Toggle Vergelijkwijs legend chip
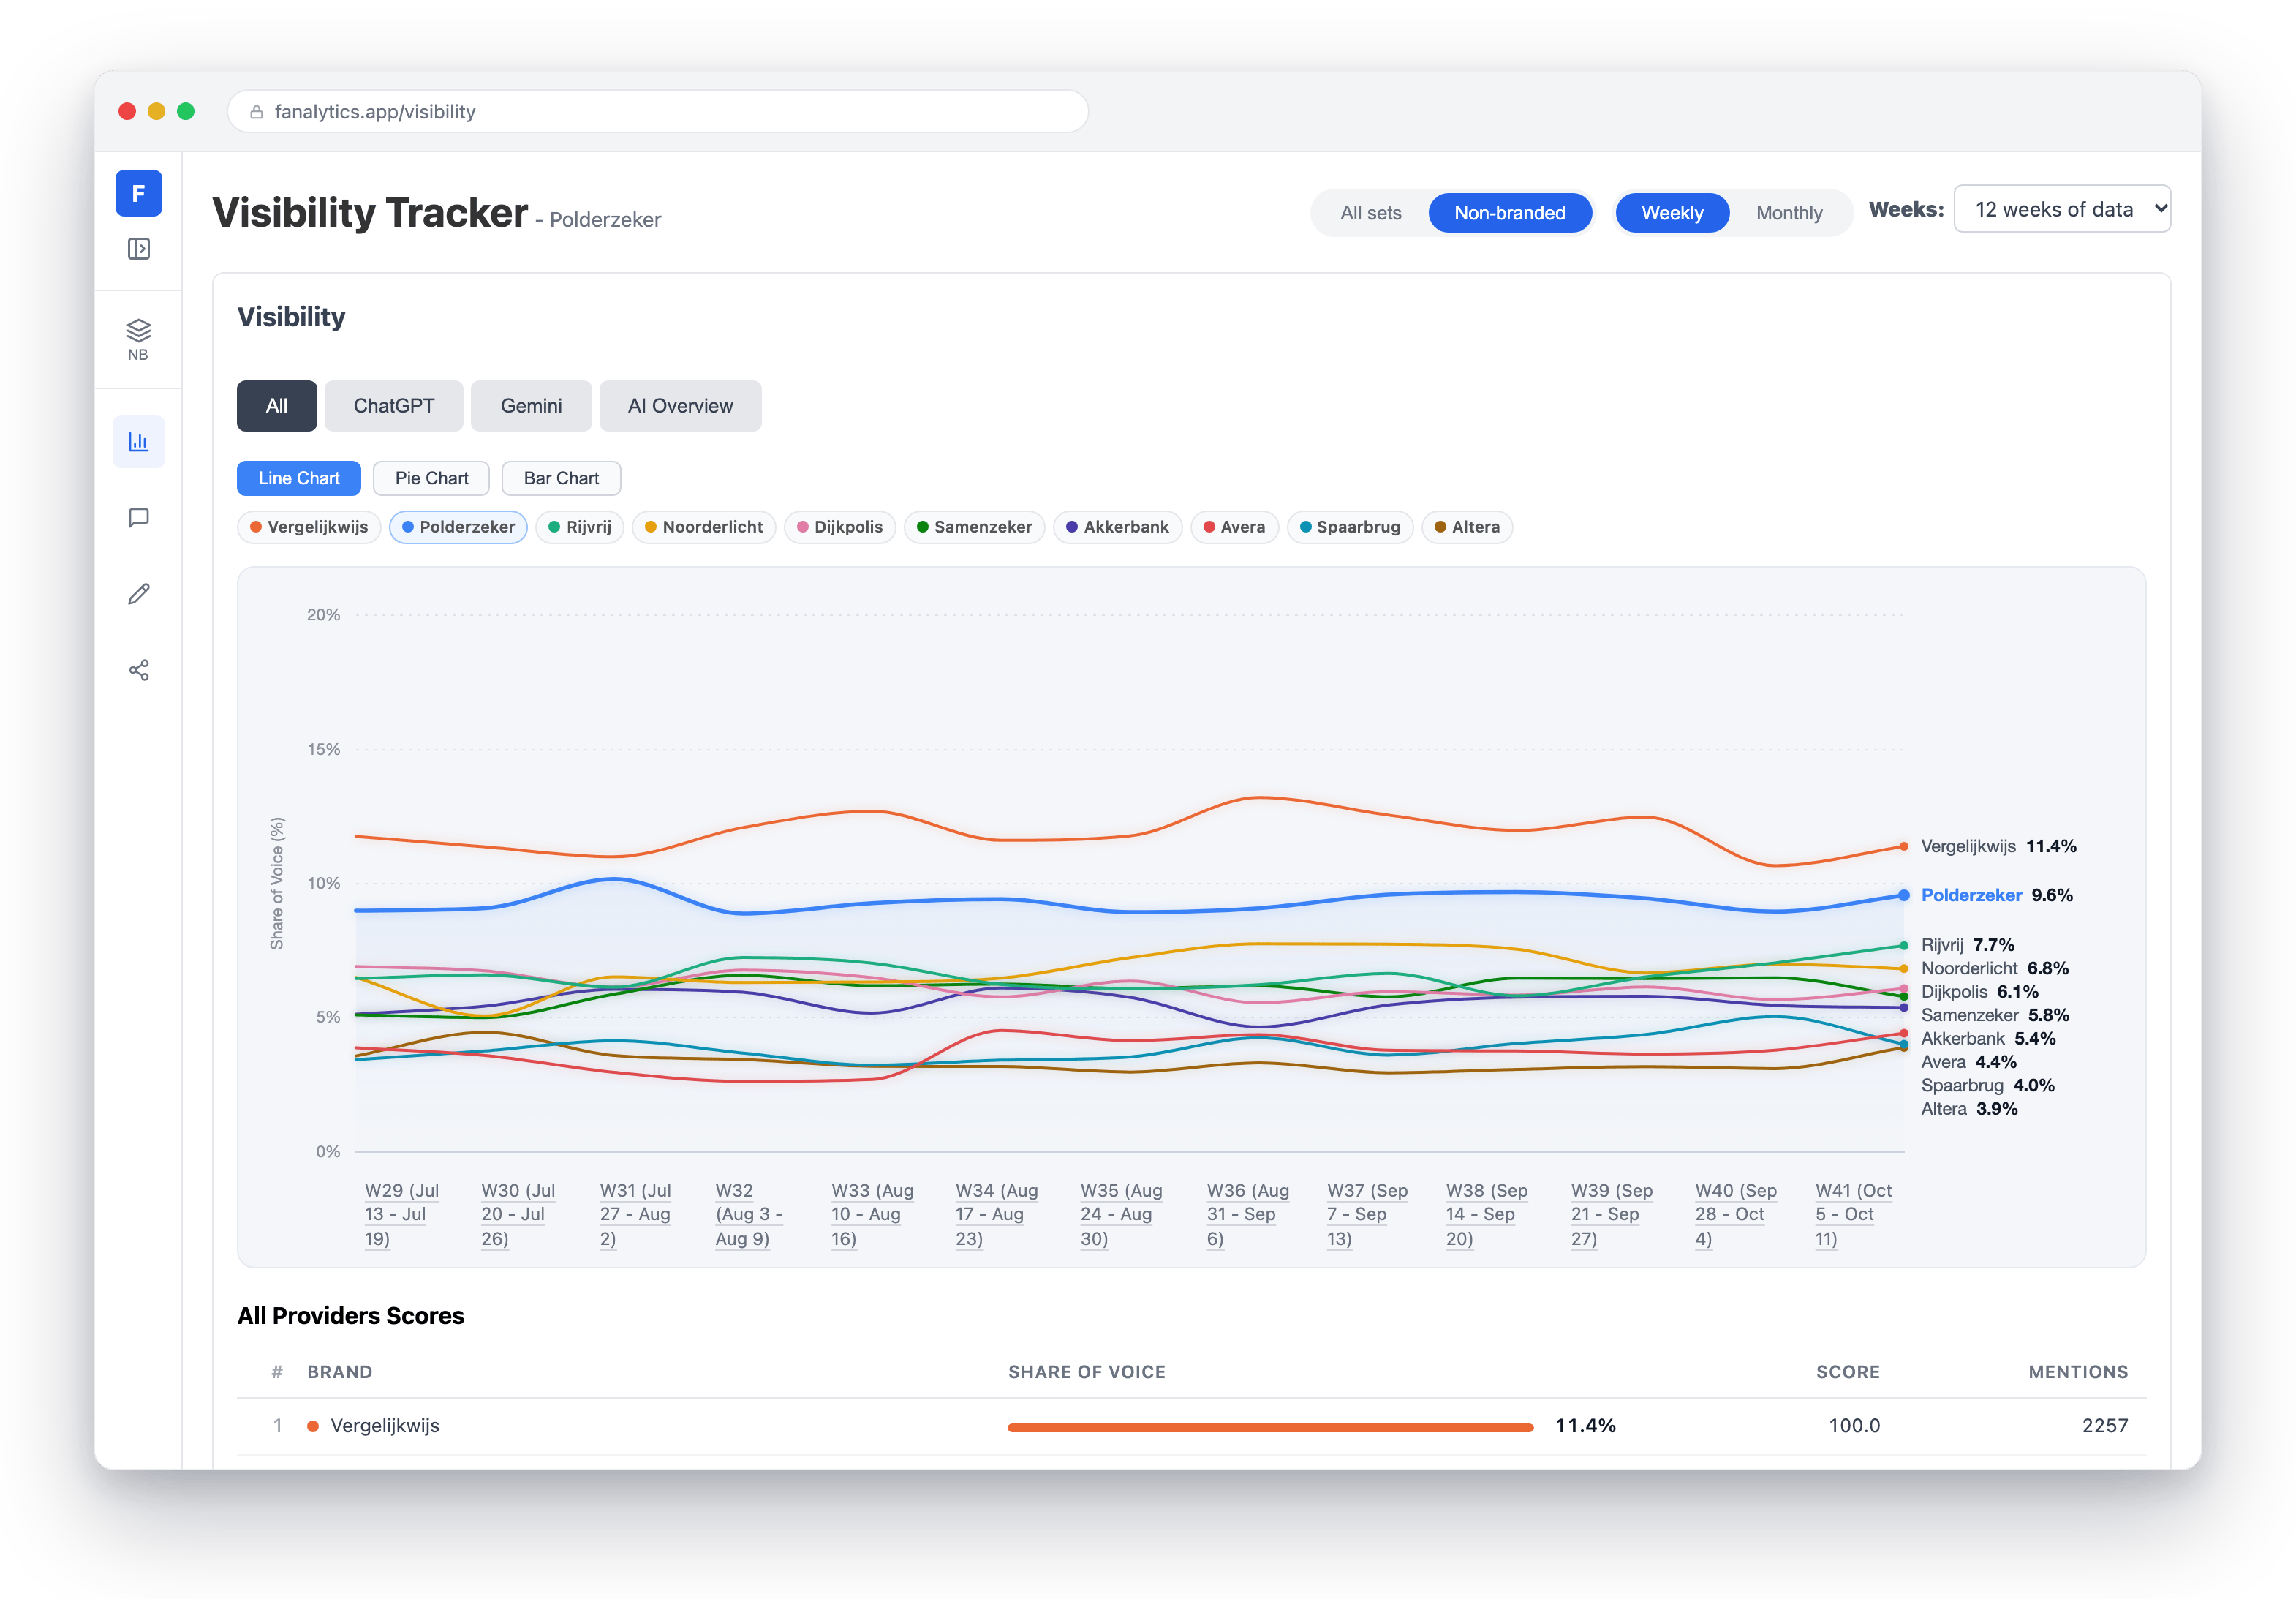2296x1599 pixels. point(309,527)
